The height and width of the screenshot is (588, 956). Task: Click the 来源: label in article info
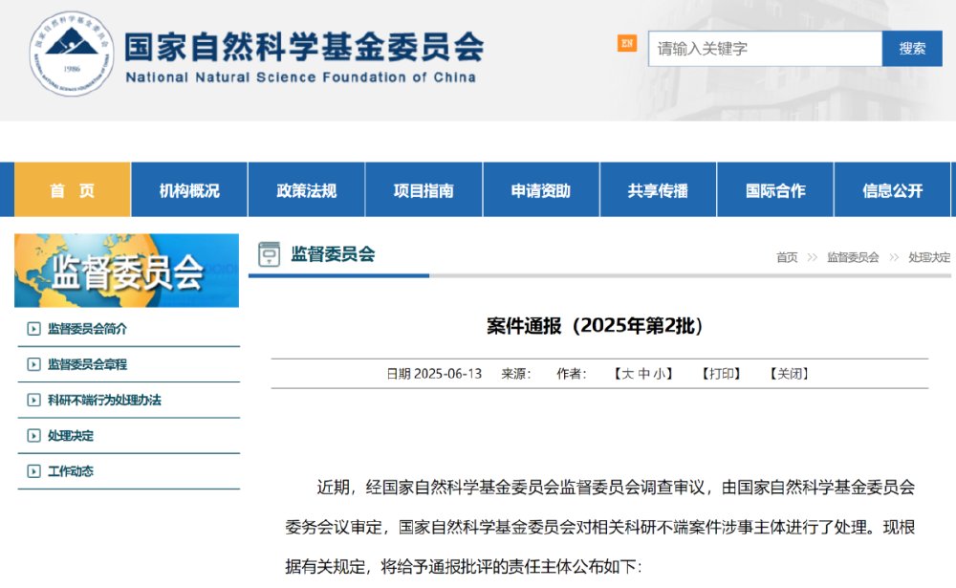(516, 374)
